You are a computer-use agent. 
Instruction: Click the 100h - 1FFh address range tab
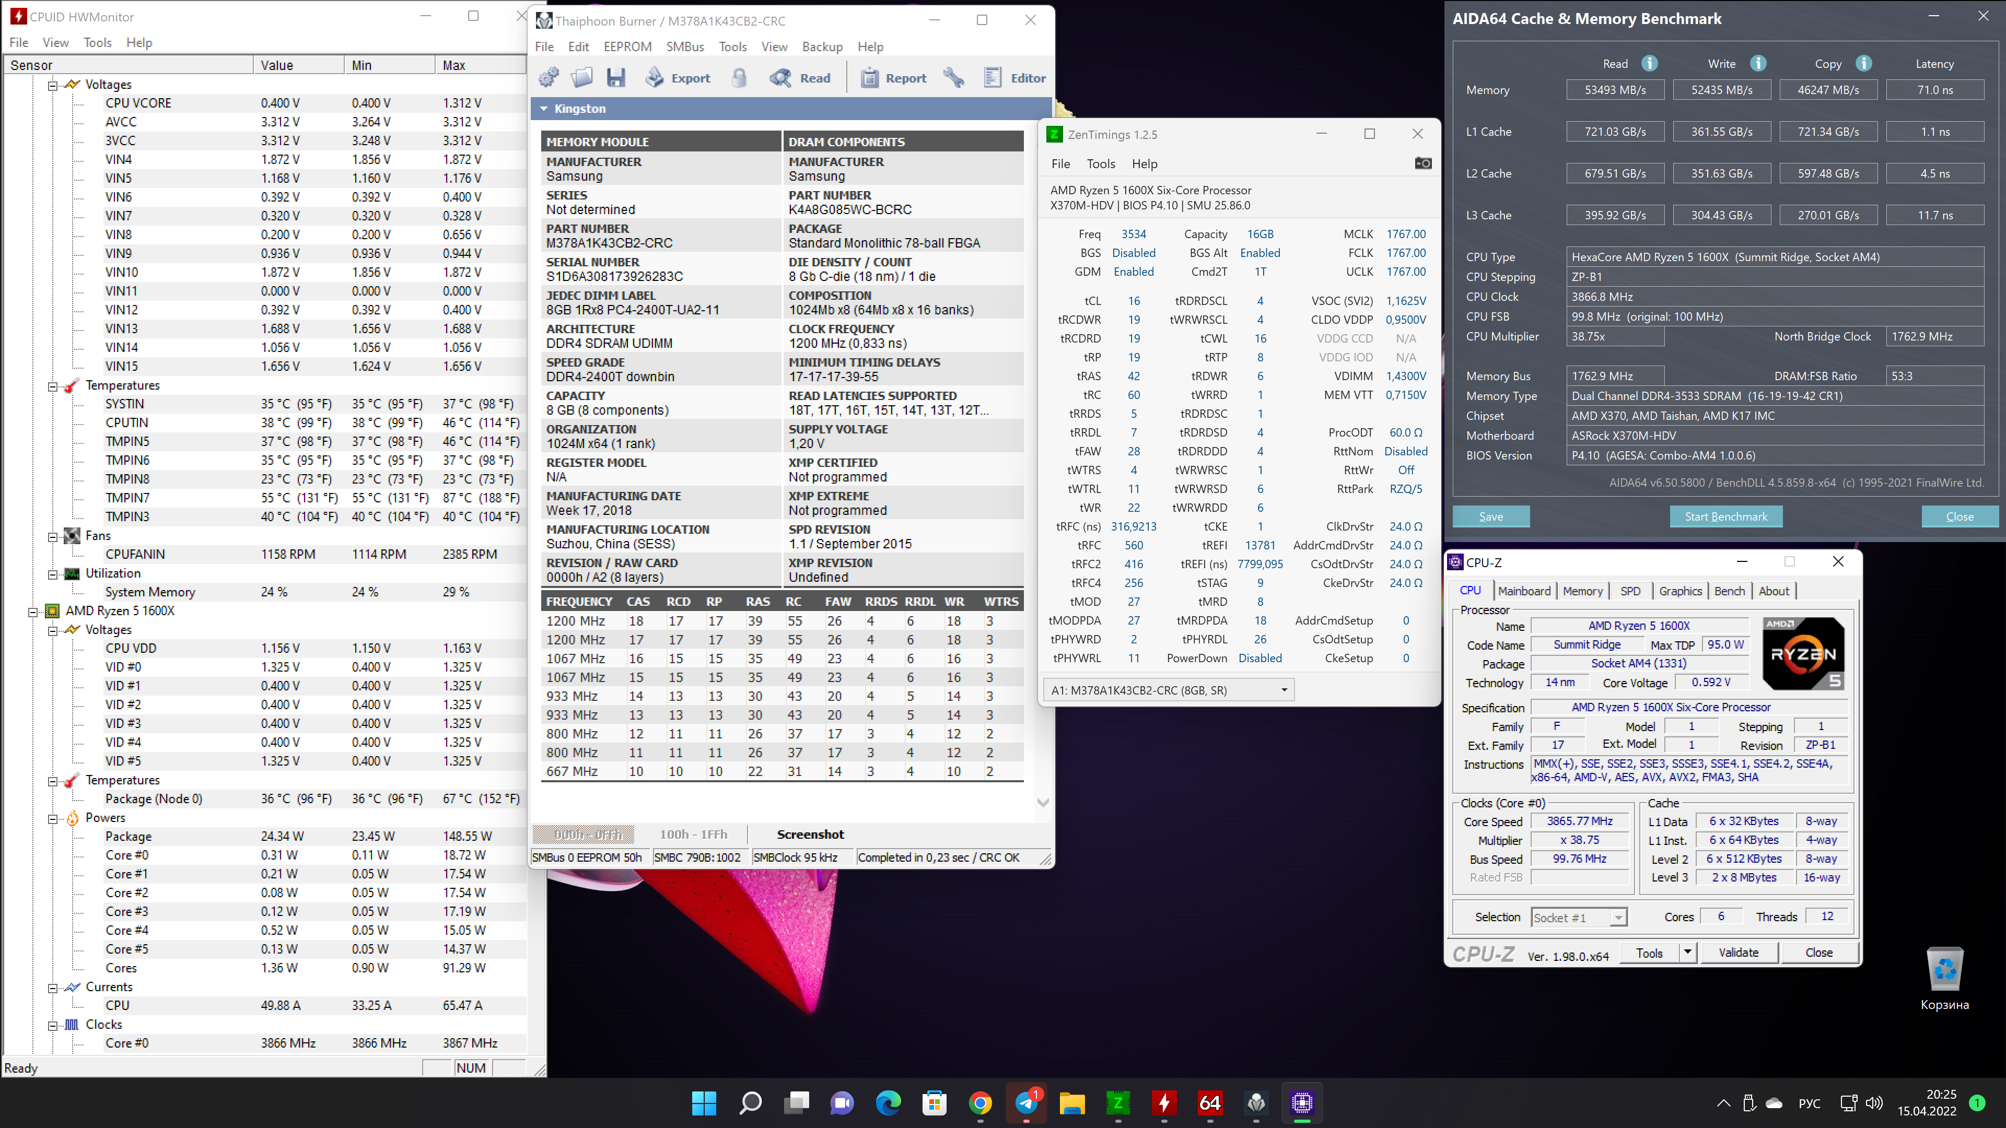693,835
